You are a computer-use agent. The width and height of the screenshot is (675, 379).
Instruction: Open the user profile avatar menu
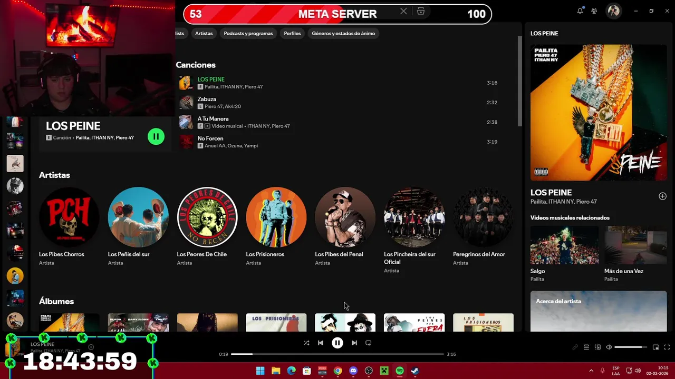click(613, 11)
